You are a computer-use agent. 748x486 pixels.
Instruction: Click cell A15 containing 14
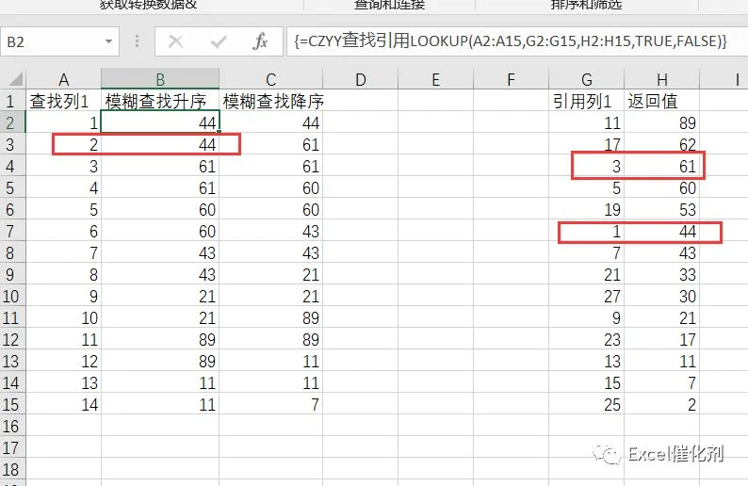click(63, 404)
